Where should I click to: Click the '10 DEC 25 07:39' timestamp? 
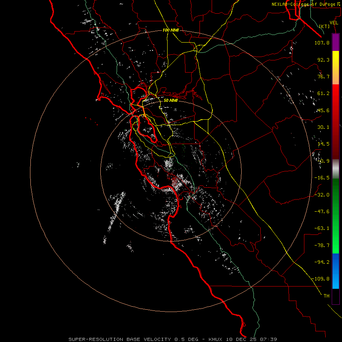coord(252,339)
